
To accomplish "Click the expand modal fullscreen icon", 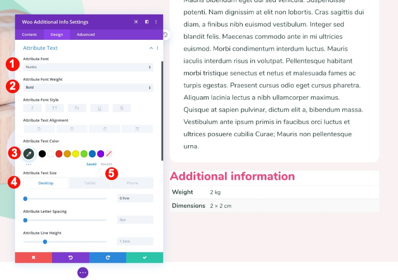I will tap(136, 22).
